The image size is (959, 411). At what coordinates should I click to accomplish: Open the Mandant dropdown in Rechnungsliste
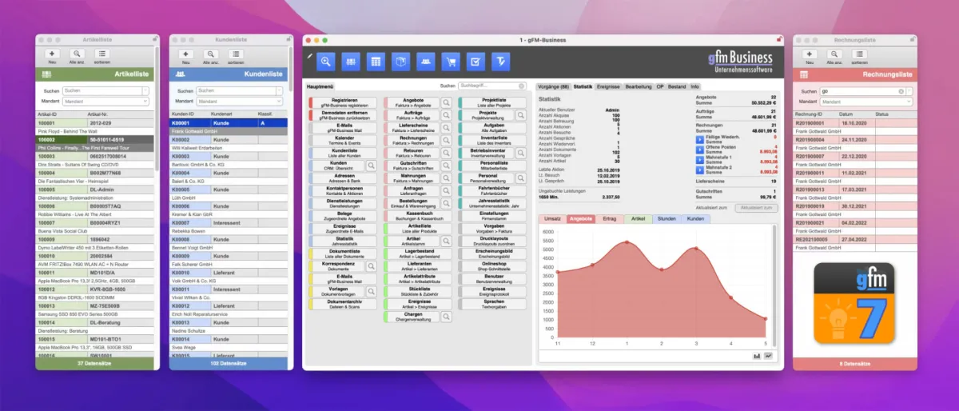pos(865,102)
